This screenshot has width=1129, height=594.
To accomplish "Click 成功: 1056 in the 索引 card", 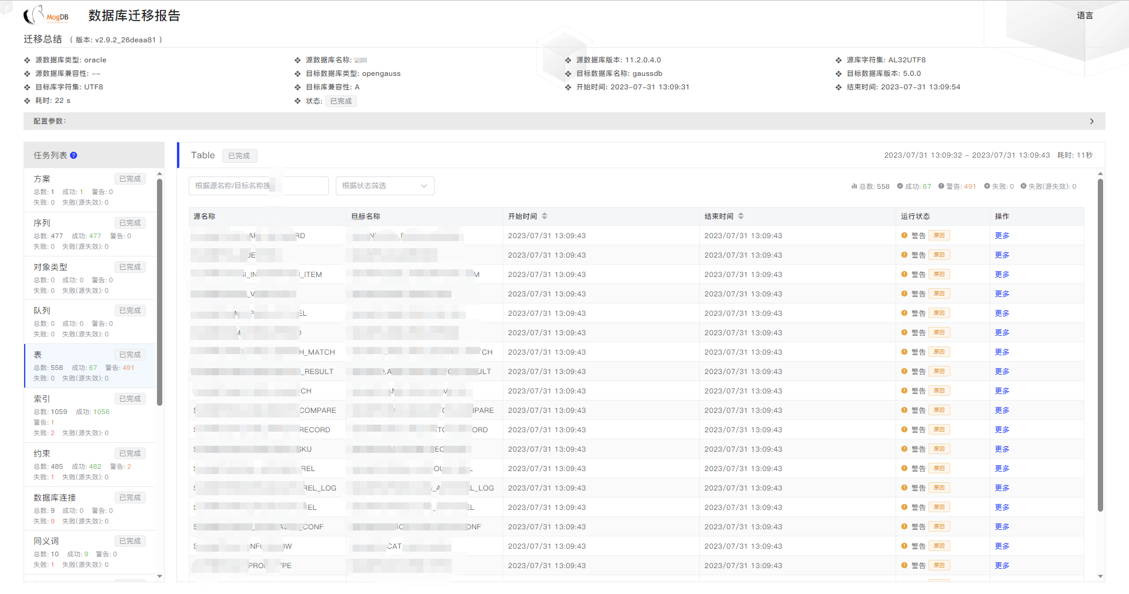I will coord(93,412).
